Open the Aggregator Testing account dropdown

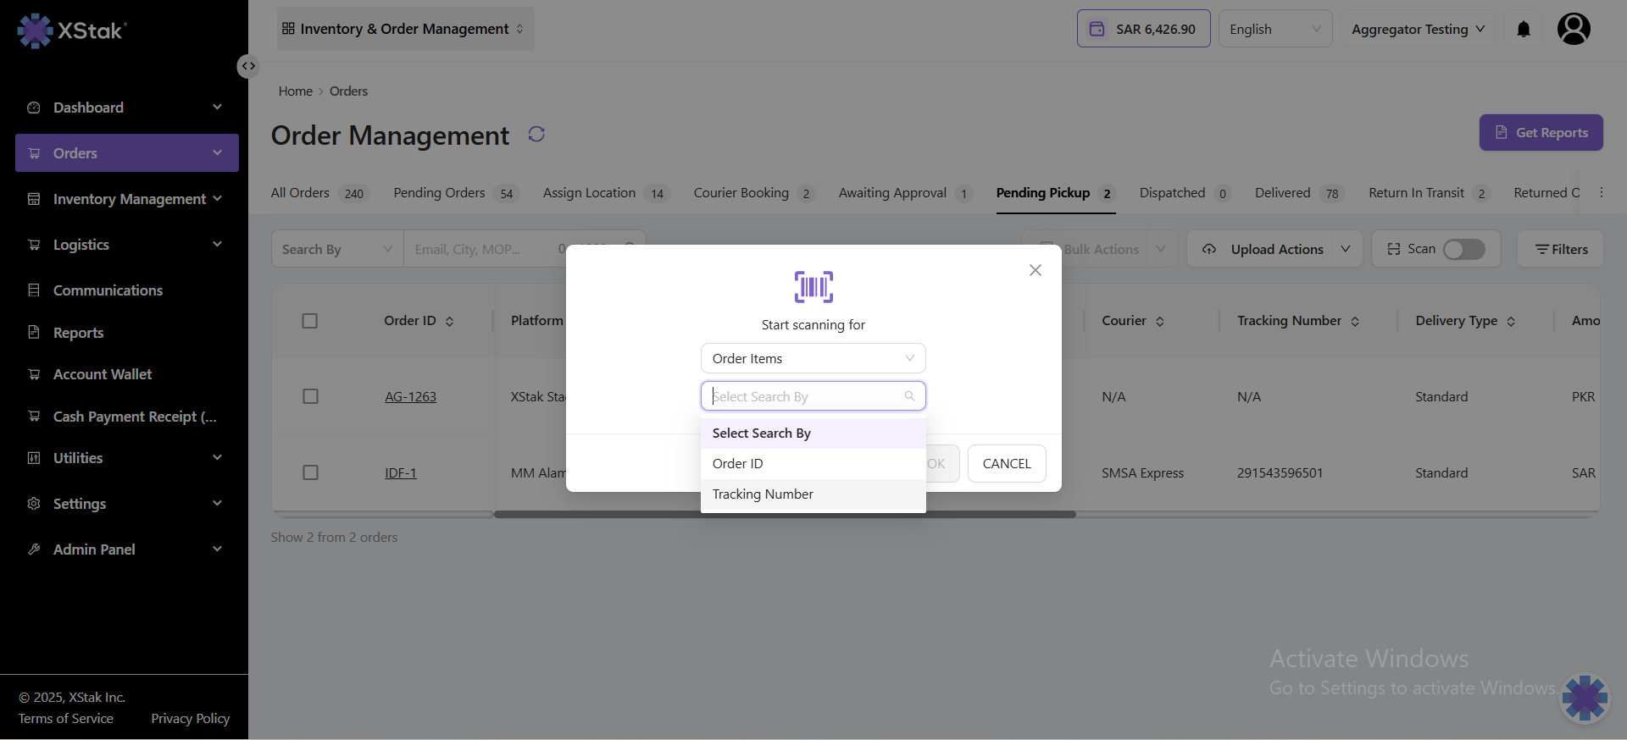click(1418, 30)
